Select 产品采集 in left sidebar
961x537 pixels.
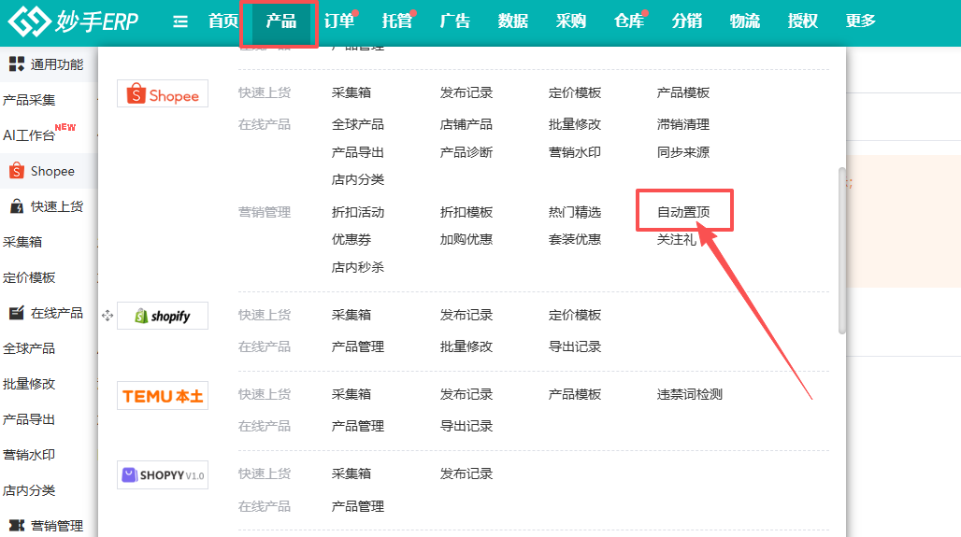point(29,100)
